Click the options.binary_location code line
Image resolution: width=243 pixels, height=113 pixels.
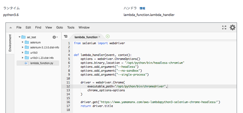[x=132, y=63]
